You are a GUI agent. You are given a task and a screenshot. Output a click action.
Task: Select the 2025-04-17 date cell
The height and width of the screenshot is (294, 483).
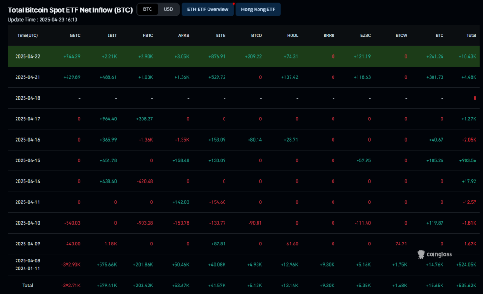(x=28, y=118)
